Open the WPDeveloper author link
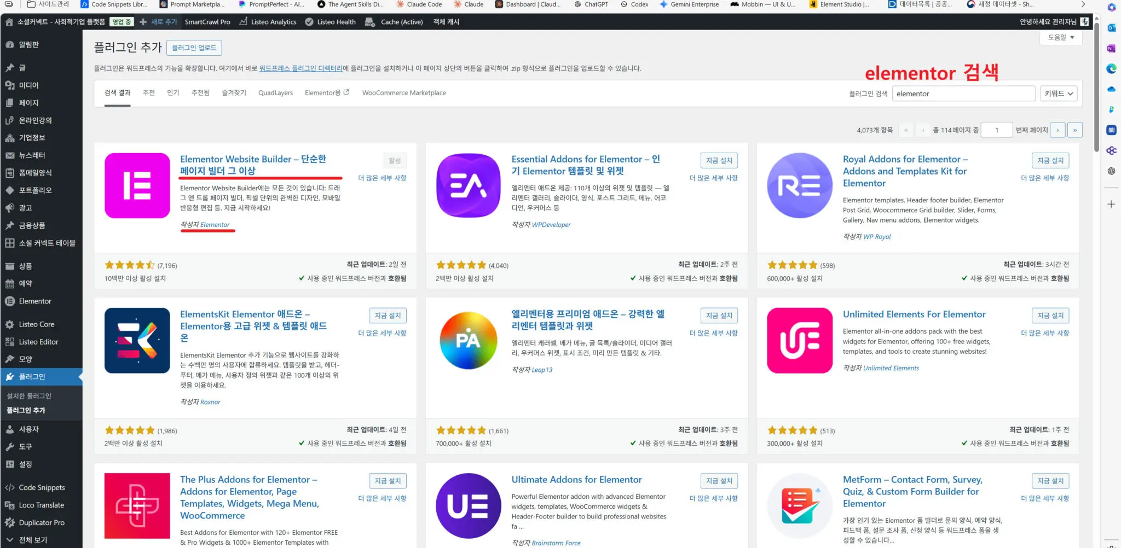The height and width of the screenshot is (548, 1121). click(x=551, y=225)
